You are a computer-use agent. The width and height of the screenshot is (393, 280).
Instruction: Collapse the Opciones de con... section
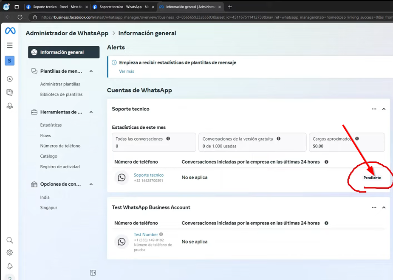pyautogui.click(x=91, y=184)
